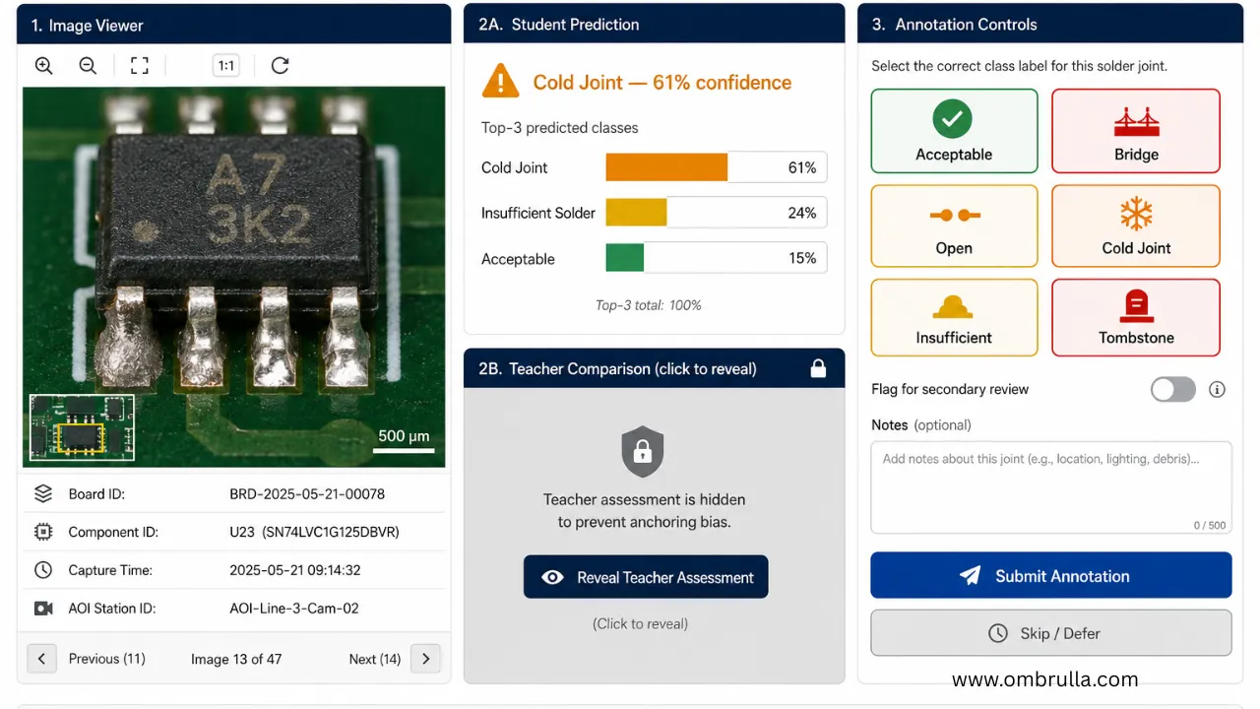
Task: Click the Insufficient Solder 24% bar
Action: [x=716, y=213]
